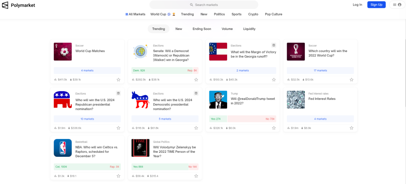Click the Search markets input field
This screenshot has height=184, width=406.
click(204, 5)
